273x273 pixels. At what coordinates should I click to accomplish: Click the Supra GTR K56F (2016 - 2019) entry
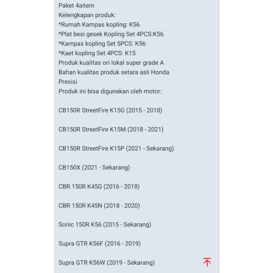[x=99, y=243]
